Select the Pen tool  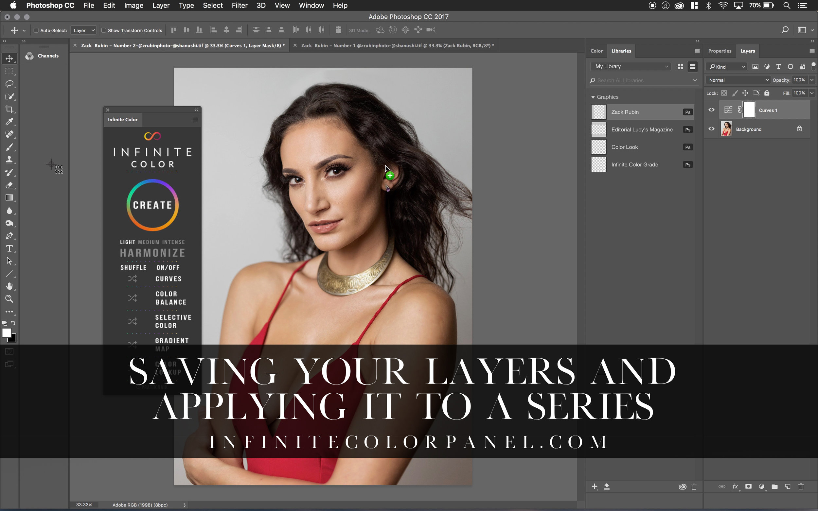9,236
